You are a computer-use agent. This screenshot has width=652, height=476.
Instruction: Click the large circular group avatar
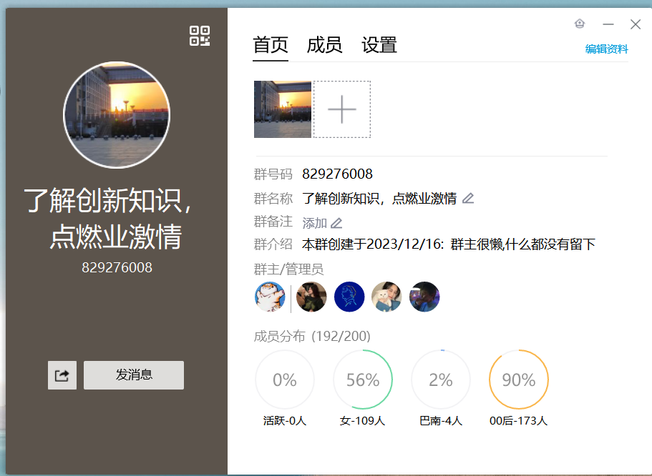(117, 114)
